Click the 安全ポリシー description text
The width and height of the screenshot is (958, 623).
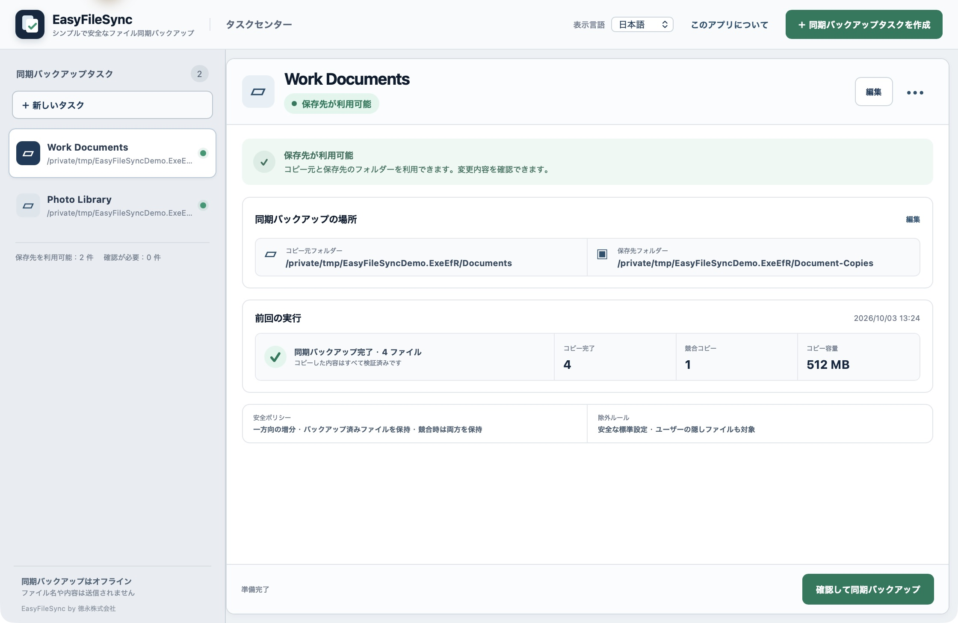pyautogui.click(x=367, y=429)
